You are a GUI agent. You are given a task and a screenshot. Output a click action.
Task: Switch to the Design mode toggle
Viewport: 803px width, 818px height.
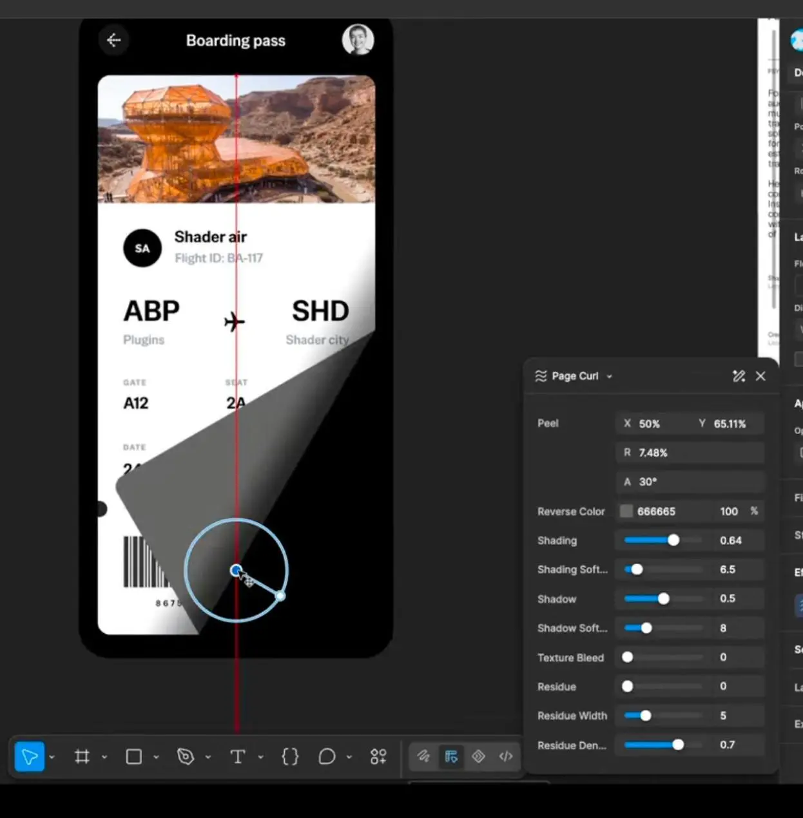450,756
